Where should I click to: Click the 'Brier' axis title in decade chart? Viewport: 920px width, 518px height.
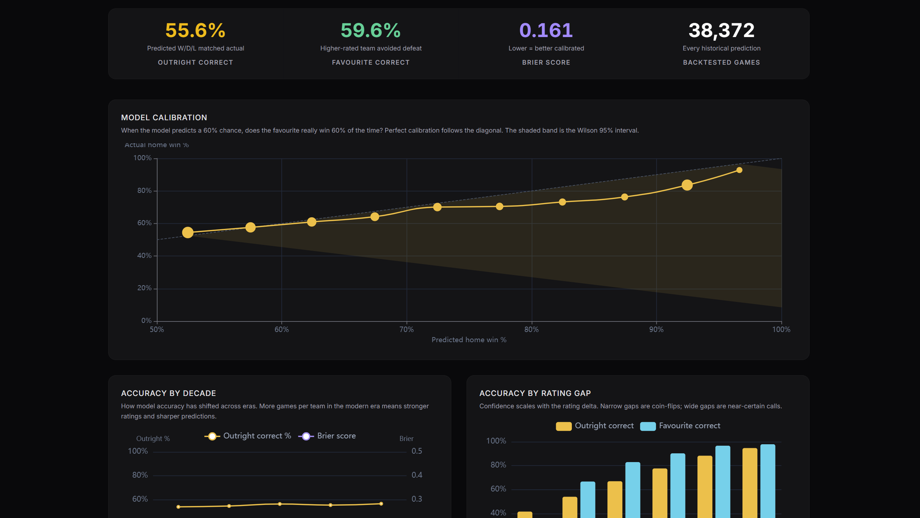point(406,439)
